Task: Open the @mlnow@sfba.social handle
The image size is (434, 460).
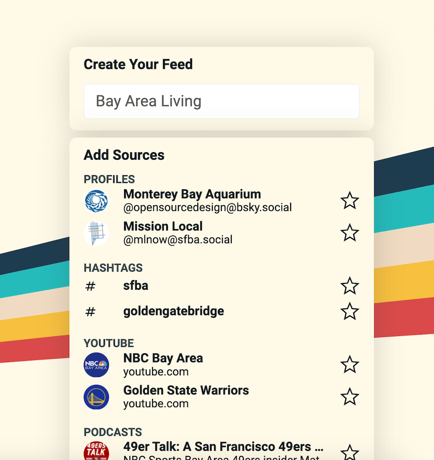Action: coord(178,240)
